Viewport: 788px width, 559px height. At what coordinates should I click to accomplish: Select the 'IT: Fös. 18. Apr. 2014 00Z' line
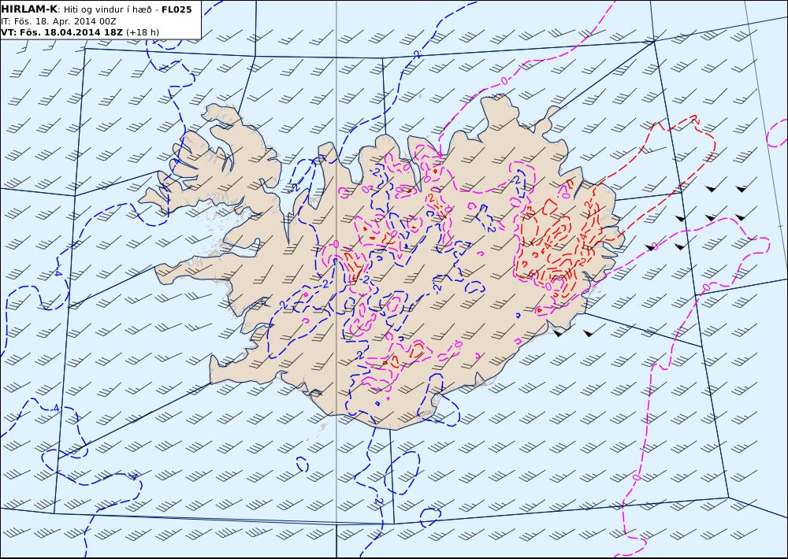pyautogui.click(x=59, y=21)
